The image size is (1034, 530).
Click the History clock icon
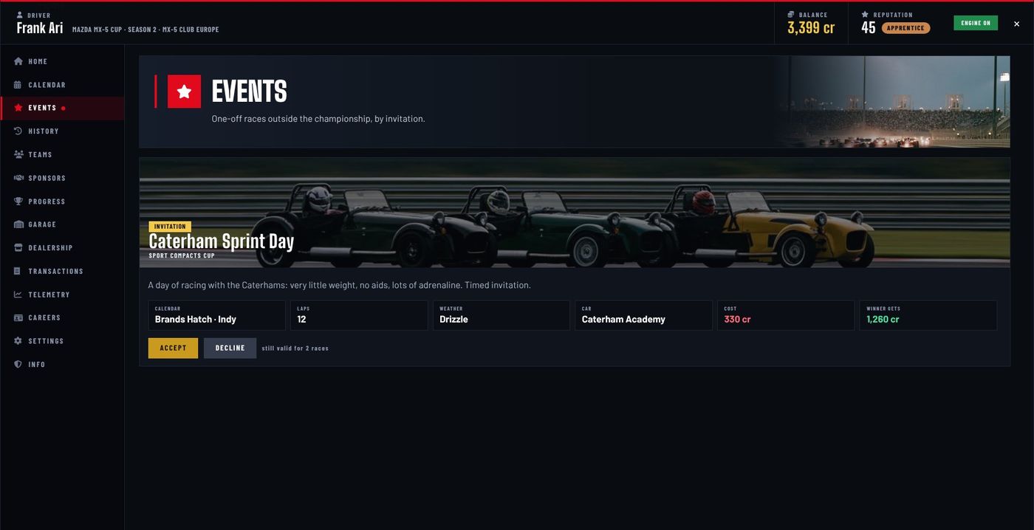[x=18, y=131]
